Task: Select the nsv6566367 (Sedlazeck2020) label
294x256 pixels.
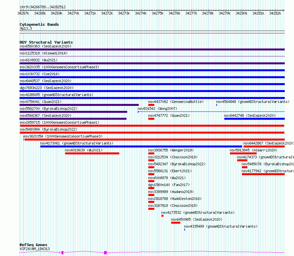Action: pyautogui.click(x=46, y=115)
